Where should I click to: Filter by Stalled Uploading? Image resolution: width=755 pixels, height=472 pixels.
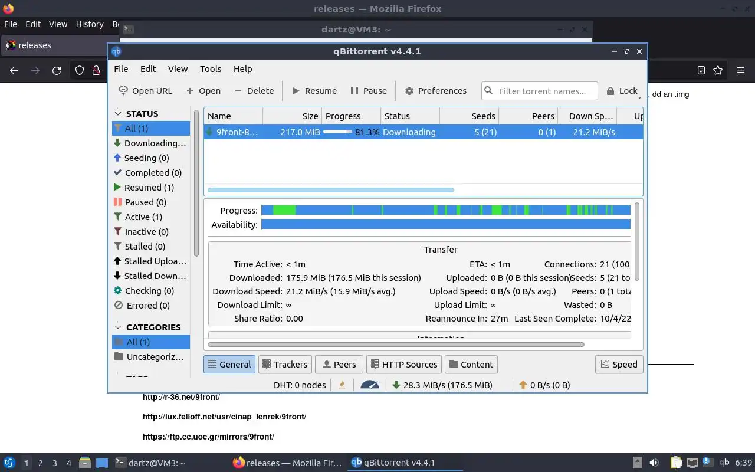151,261
